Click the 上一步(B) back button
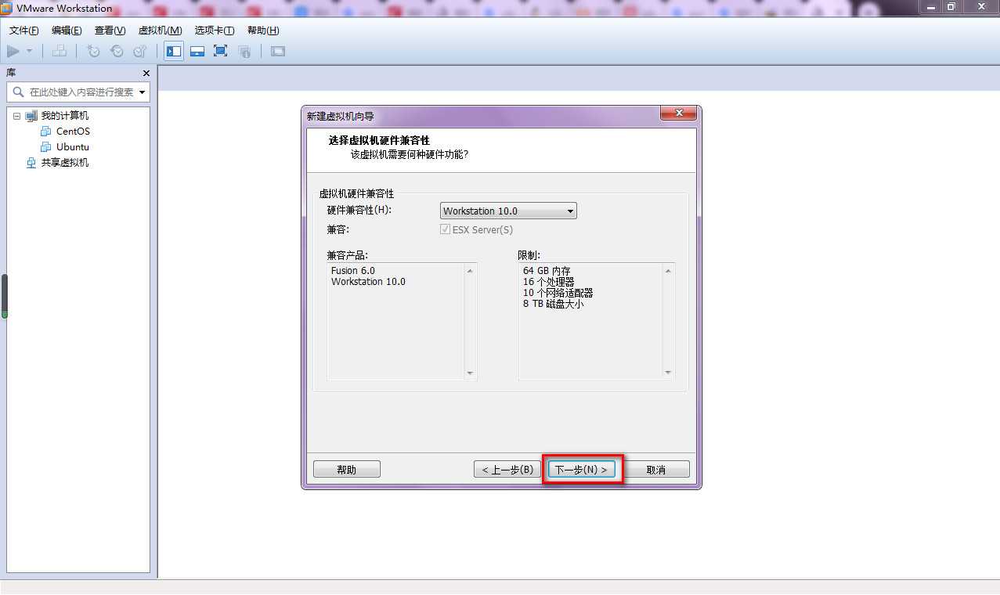 (507, 470)
